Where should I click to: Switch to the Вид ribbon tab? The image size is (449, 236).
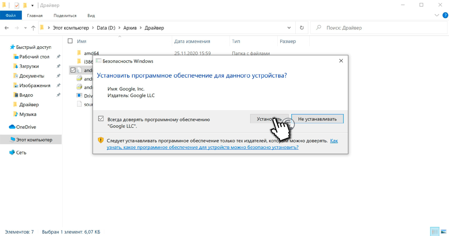coord(91,15)
